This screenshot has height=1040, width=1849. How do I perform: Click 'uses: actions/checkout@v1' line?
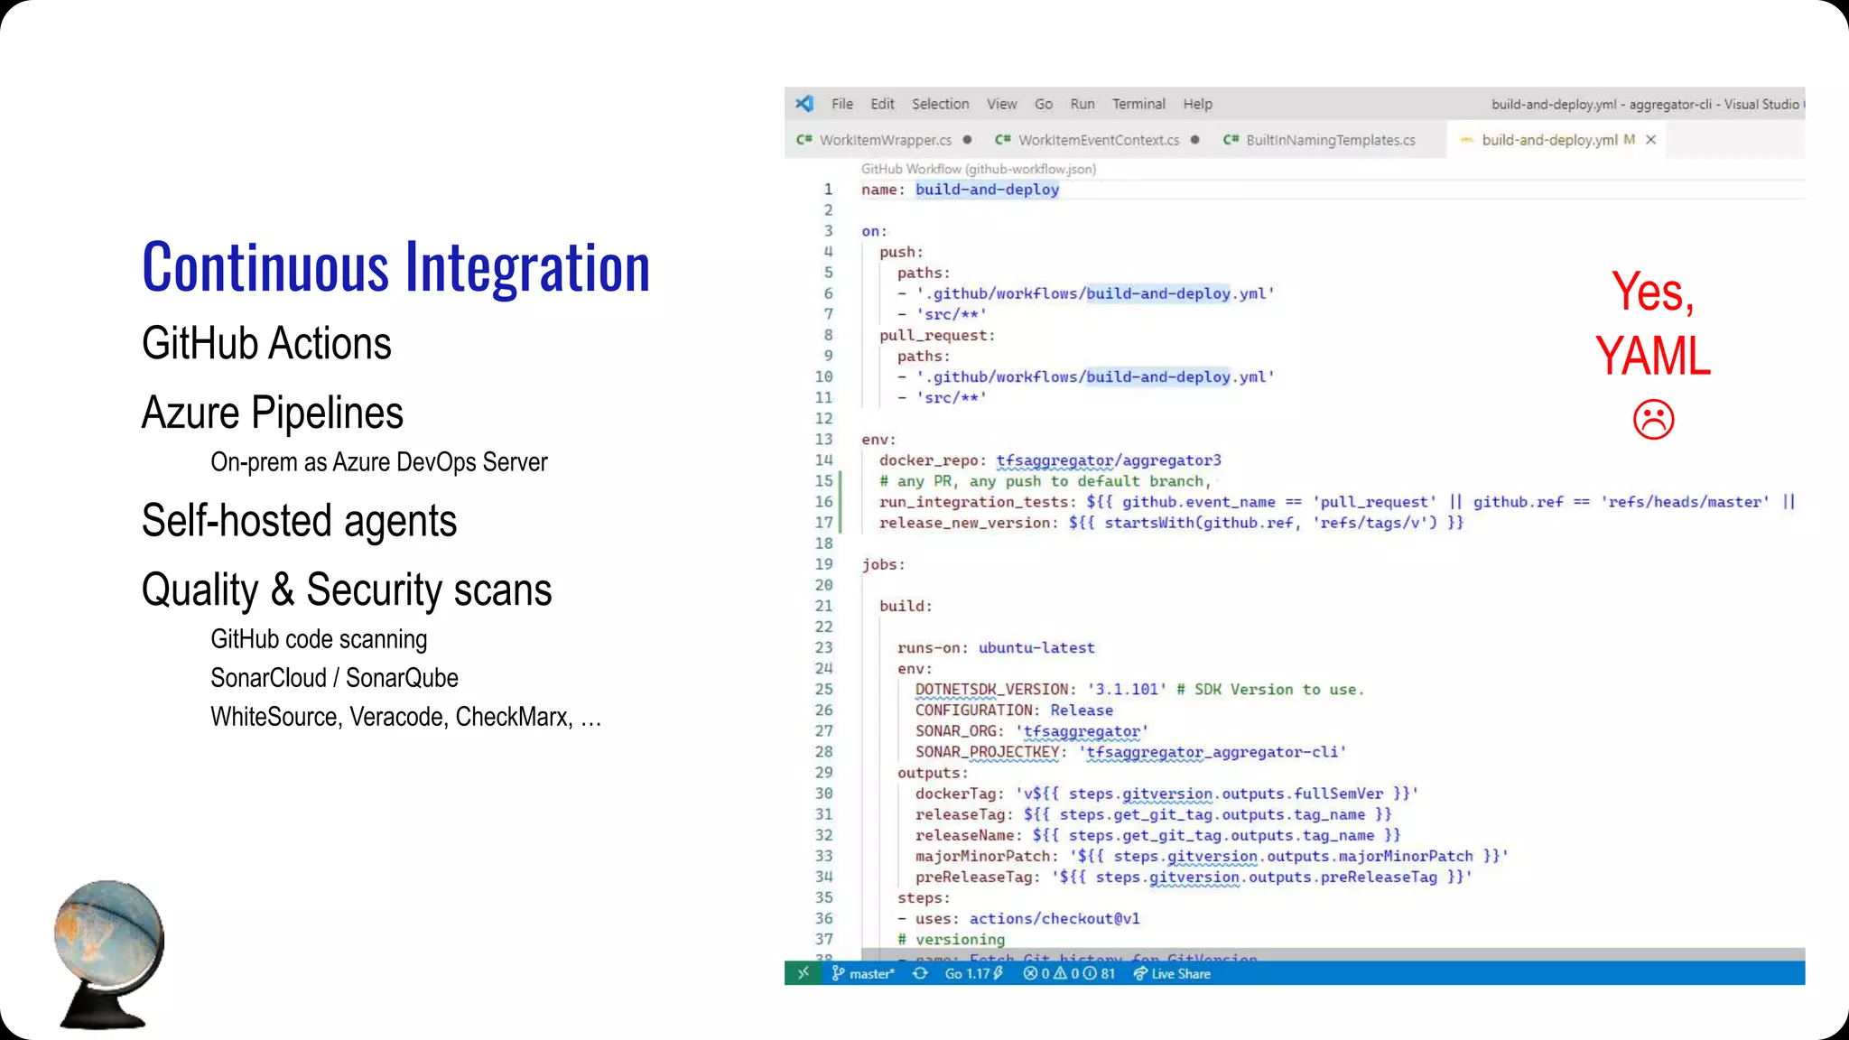point(1018,918)
